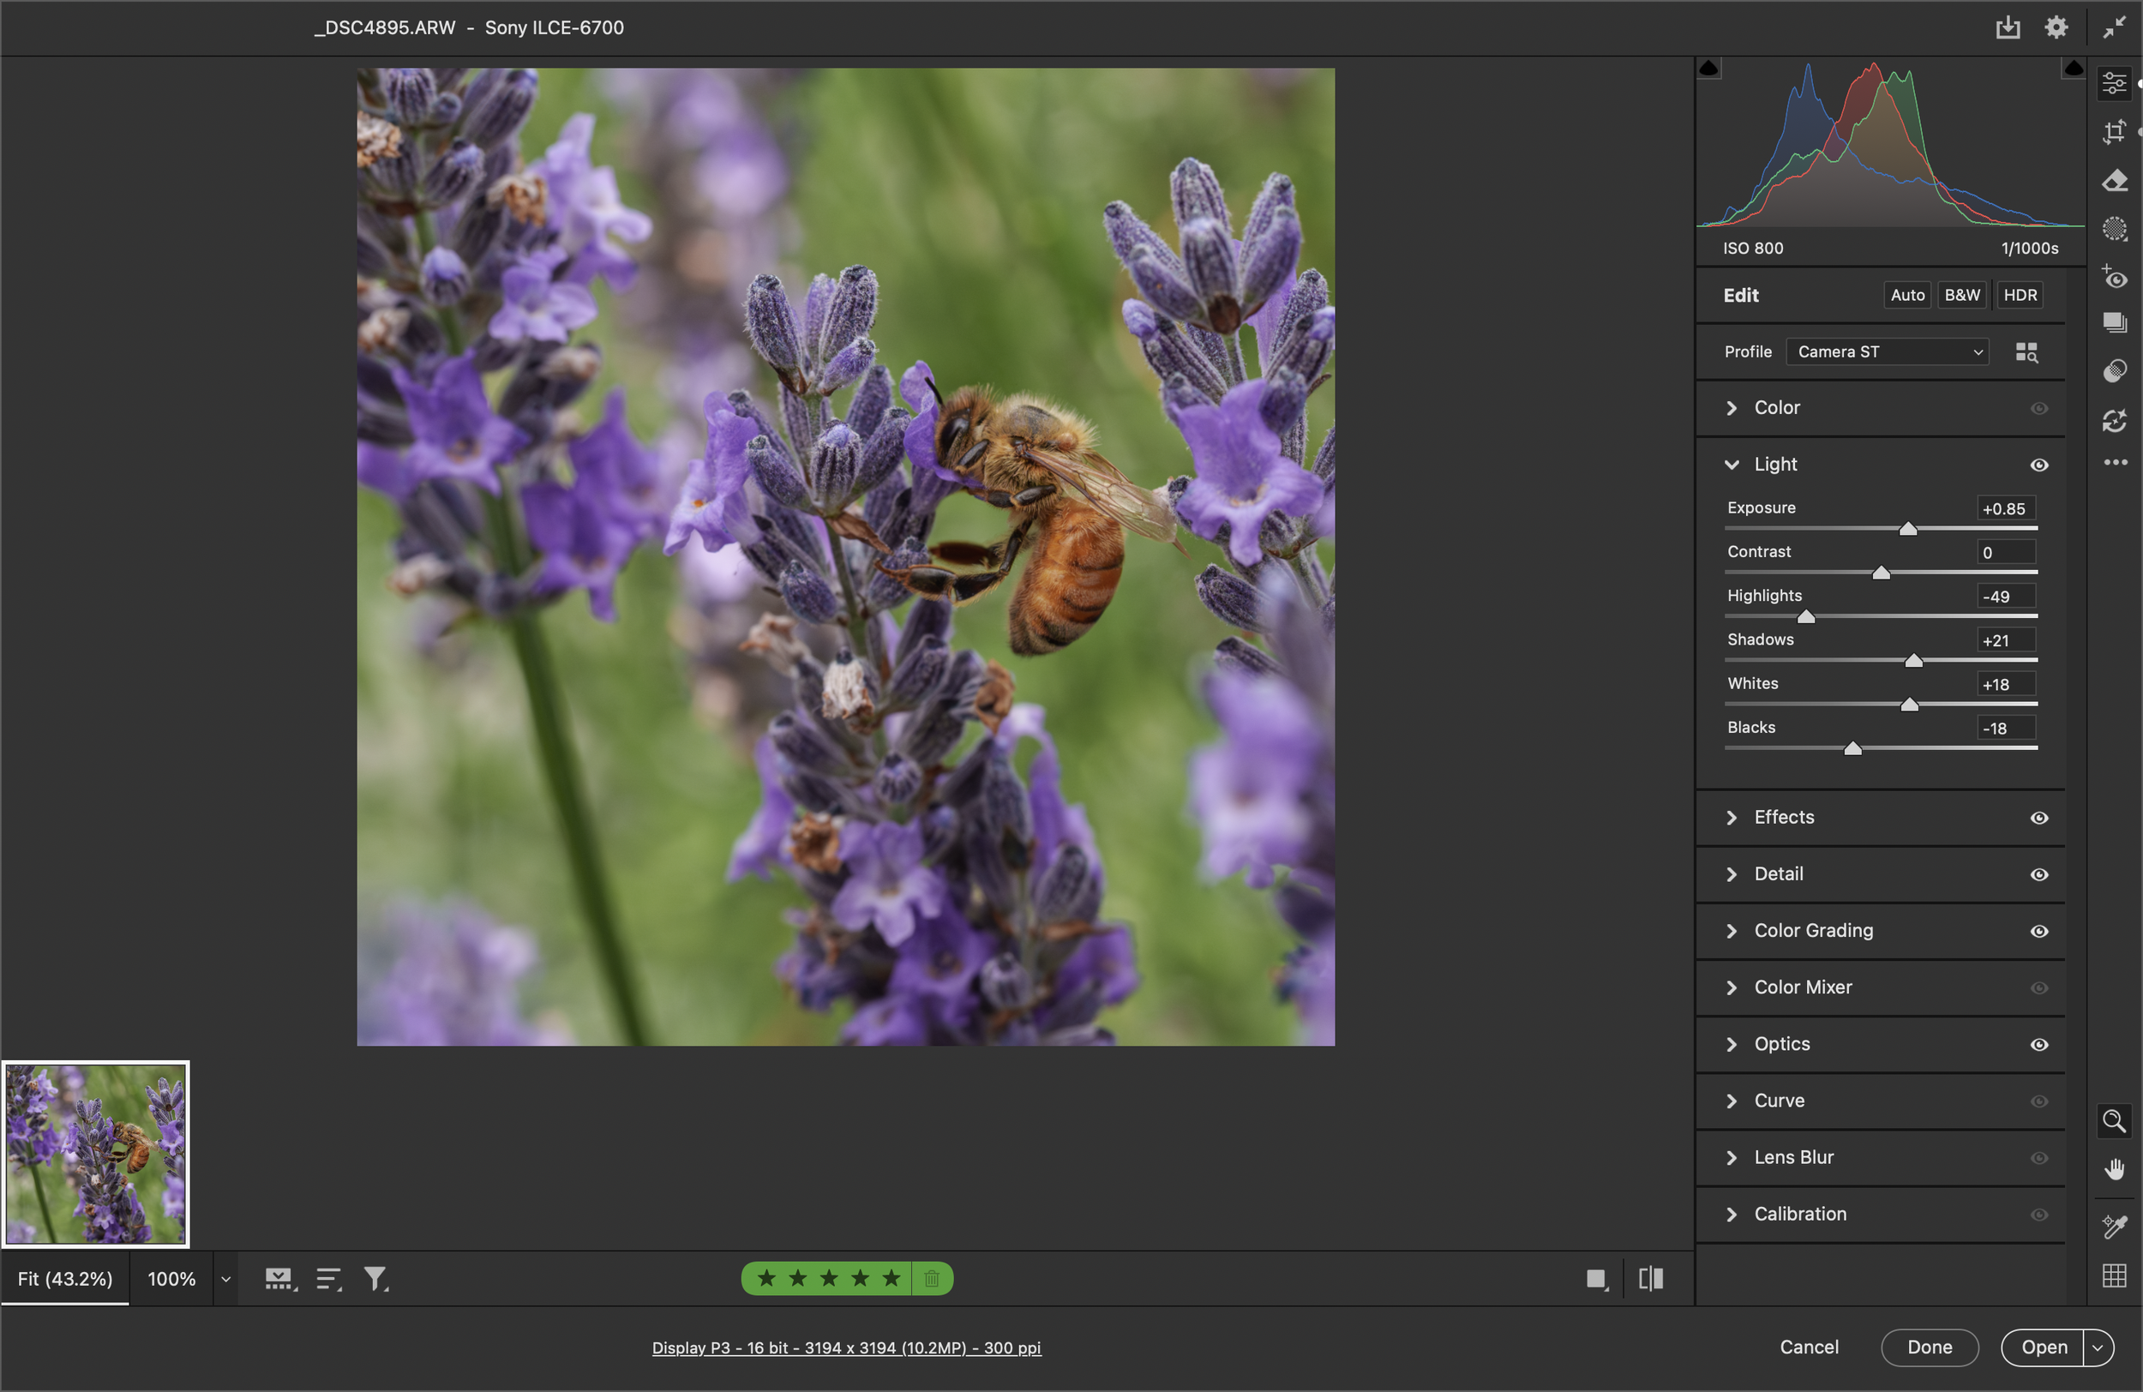The width and height of the screenshot is (2143, 1392).
Task: Open the White Balance eyedropper
Action: 2115,1227
